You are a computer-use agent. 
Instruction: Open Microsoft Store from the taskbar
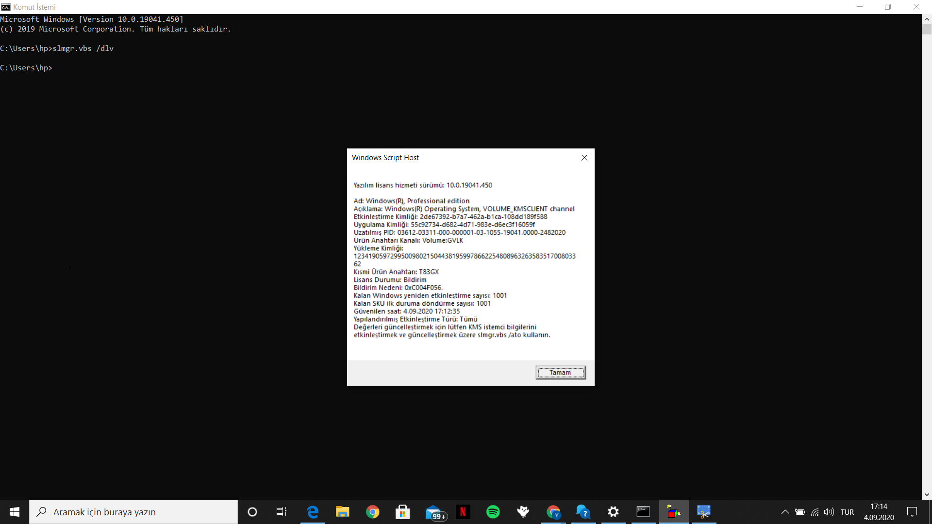[403, 512]
